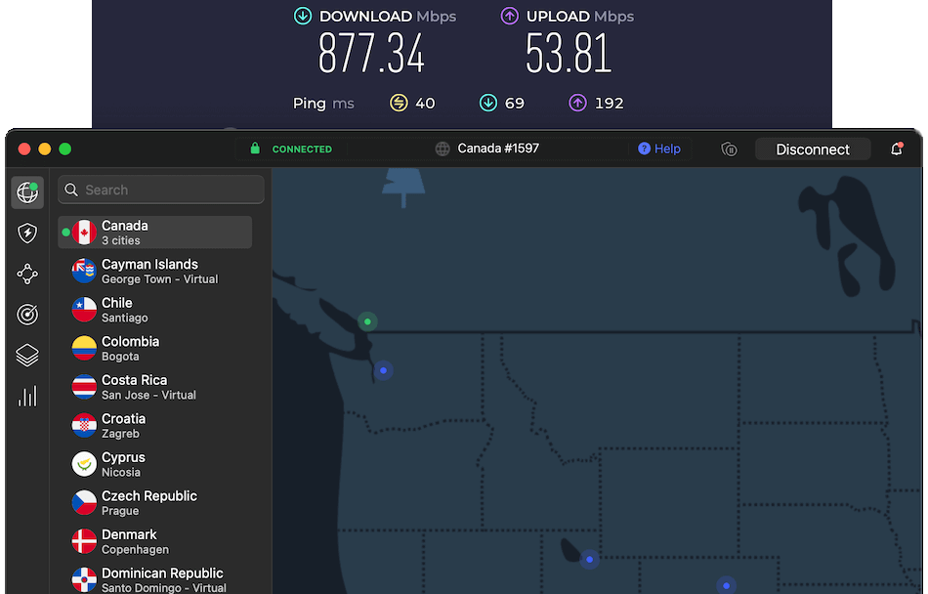Click the download arrow icon in speed test
This screenshot has height=594, width=928.
[x=303, y=16]
